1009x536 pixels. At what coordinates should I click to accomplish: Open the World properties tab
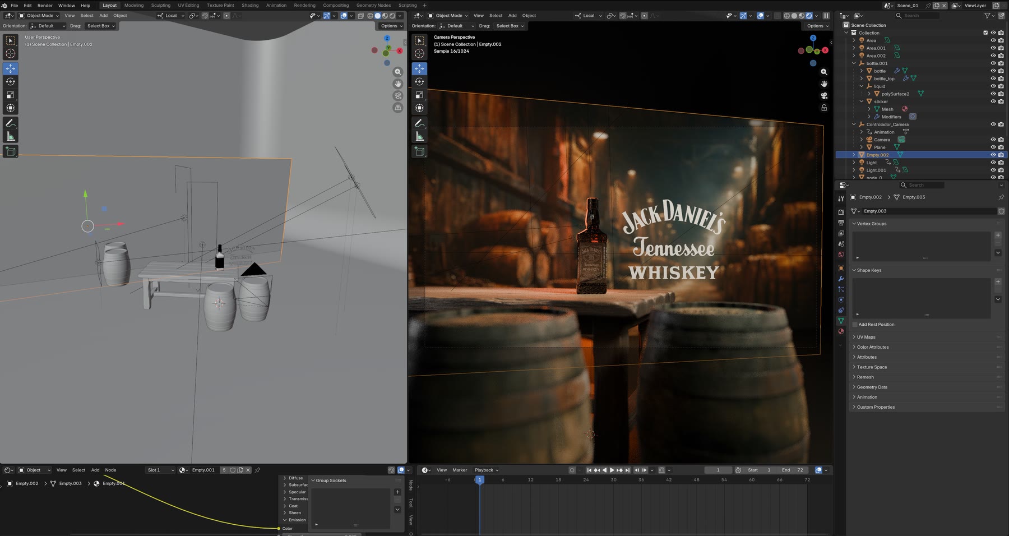pos(841,255)
